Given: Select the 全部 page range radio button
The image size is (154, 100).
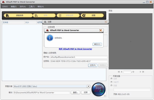Looking at the screenshot, I should 111,79.
